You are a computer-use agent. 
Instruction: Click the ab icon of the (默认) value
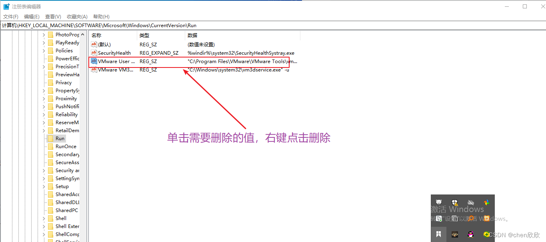pos(94,44)
